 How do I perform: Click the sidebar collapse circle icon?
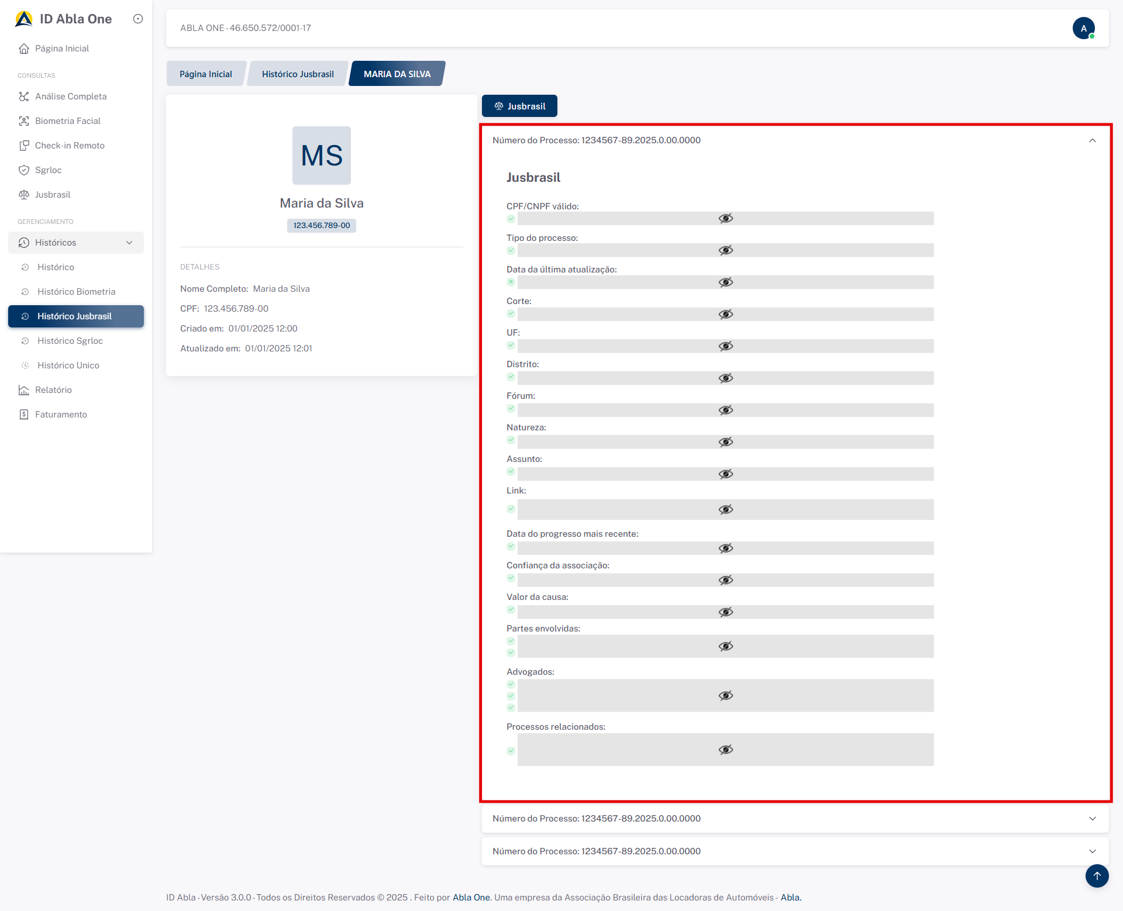(x=138, y=19)
